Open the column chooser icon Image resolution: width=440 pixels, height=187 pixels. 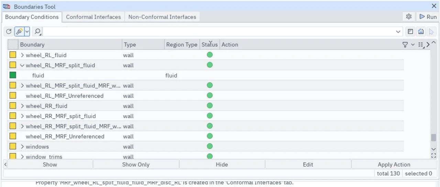(421, 45)
